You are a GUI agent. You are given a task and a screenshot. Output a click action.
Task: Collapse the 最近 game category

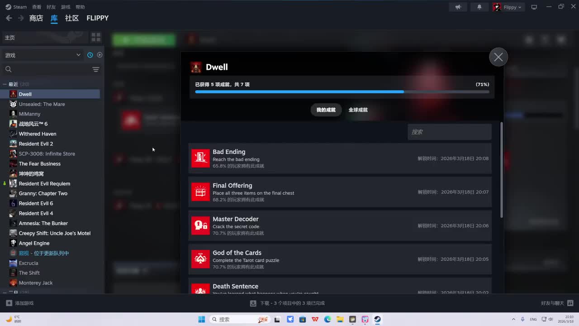click(x=5, y=84)
